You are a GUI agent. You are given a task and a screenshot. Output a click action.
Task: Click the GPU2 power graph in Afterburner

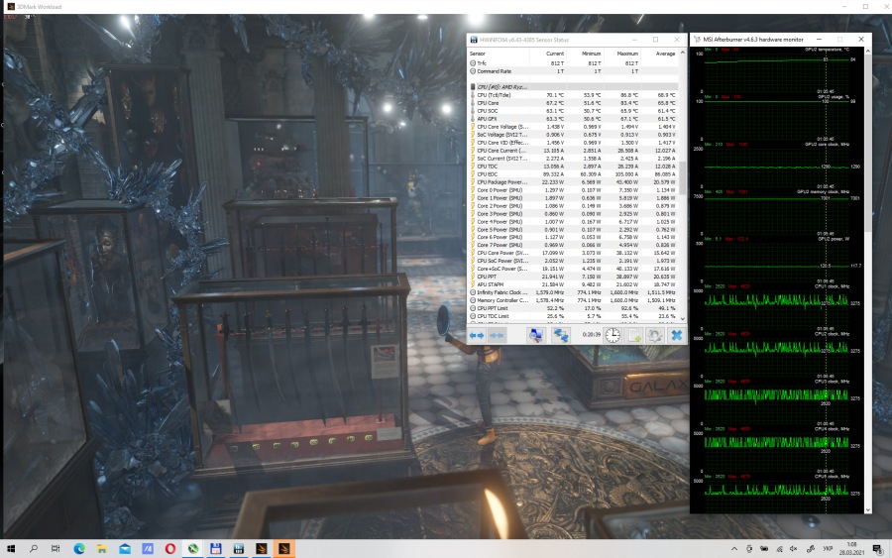778,261
